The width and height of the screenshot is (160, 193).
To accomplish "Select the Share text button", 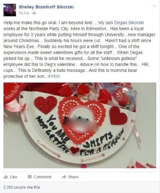I will [x=74, y=177].
